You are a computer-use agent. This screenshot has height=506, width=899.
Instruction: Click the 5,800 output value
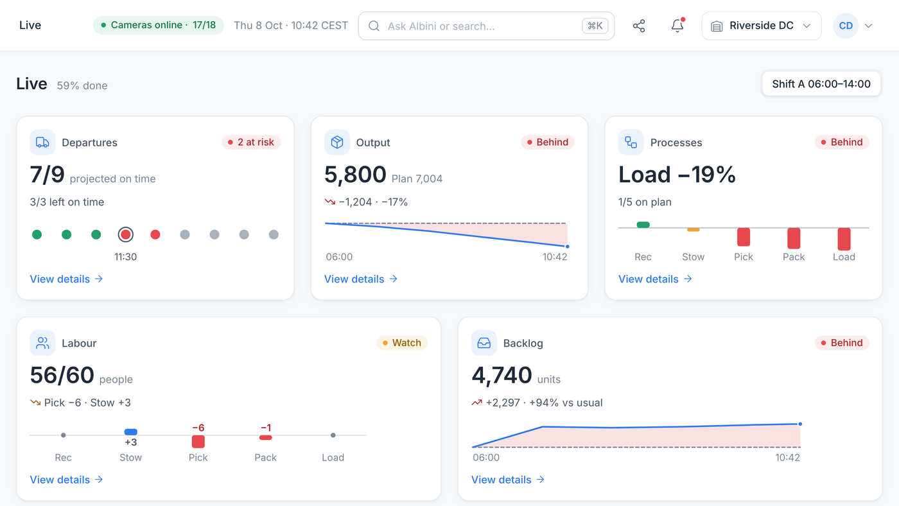[x=355, y=175]
